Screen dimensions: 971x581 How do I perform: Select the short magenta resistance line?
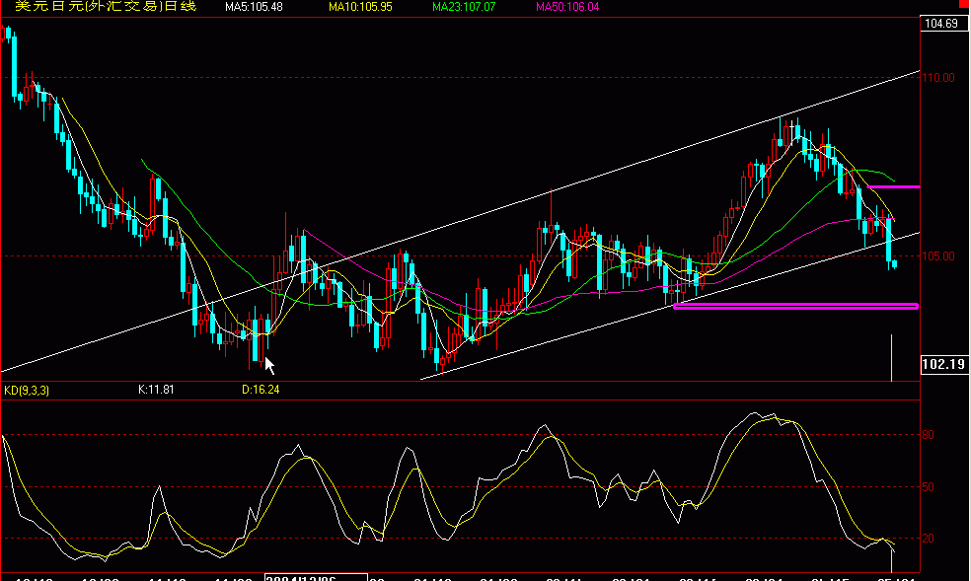pos(893,186)
